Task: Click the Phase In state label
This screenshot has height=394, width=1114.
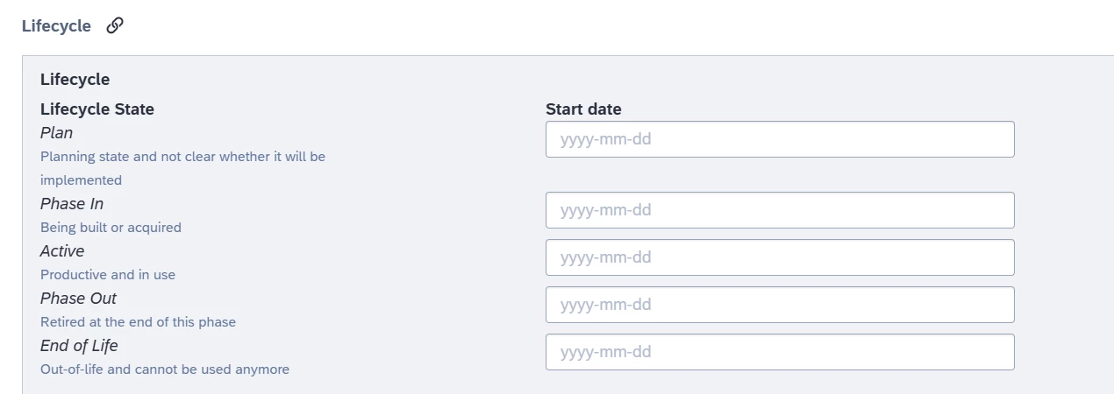Action: 72,204
